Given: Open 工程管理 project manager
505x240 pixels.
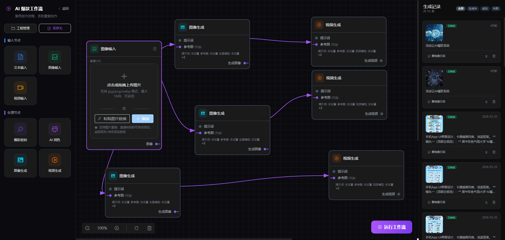Looking at the screenshot, I should 21,28.
